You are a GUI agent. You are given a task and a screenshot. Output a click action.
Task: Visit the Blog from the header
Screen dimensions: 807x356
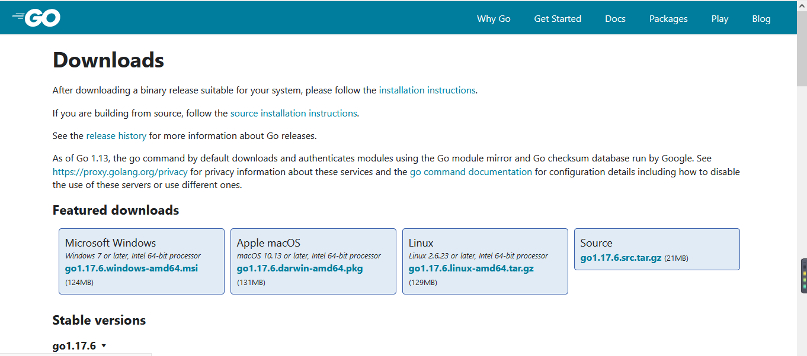point(761,18)
